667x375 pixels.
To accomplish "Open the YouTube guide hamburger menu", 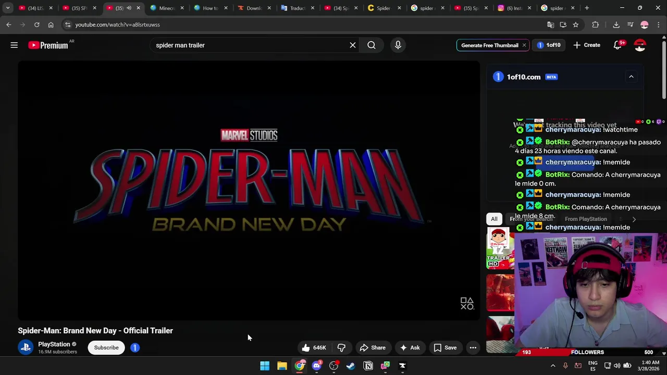I will [x=14, y=45].
